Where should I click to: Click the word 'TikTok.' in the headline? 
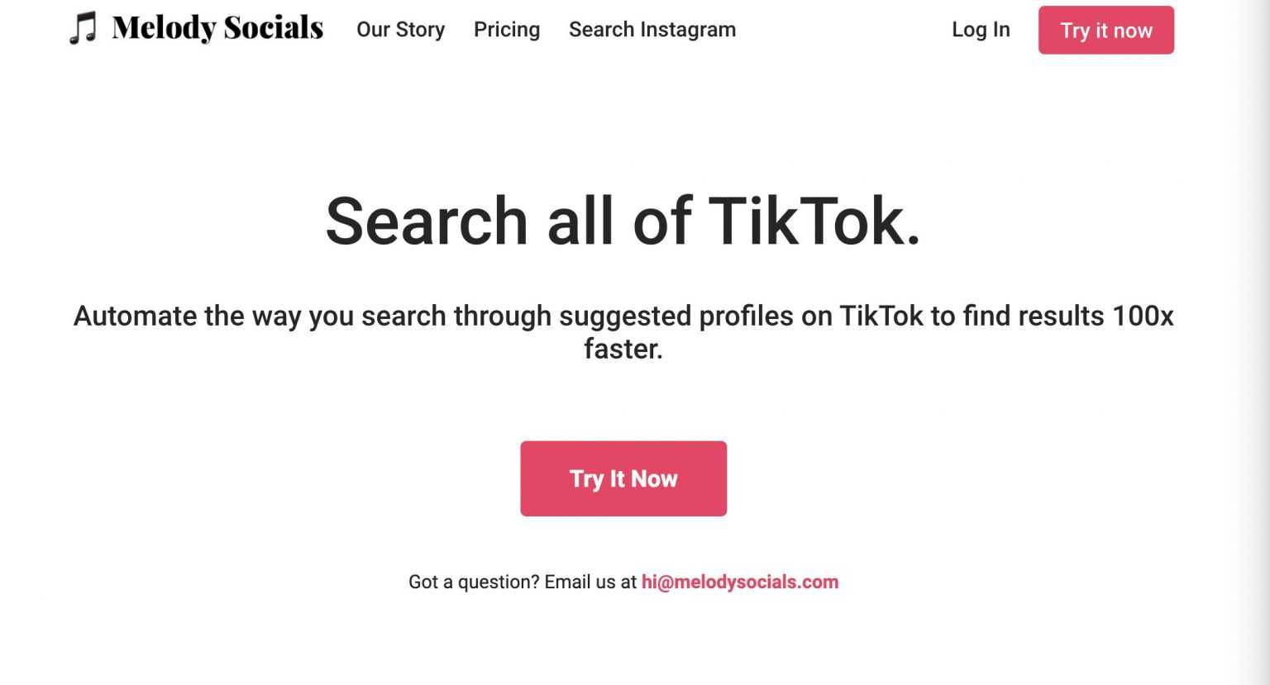pyautogui.click(x=814, y=221)
